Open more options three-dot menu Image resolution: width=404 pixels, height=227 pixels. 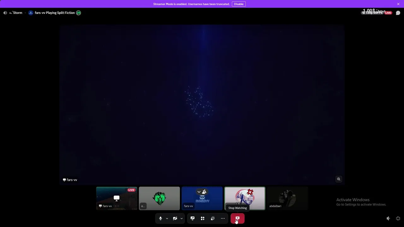click(223, 218)
